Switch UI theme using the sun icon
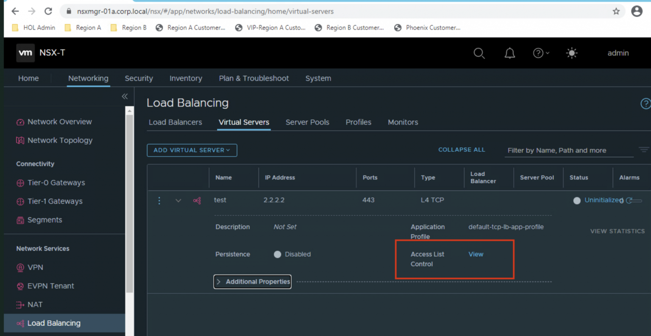Viewport: 651px width, 336px height. [572, 53]
